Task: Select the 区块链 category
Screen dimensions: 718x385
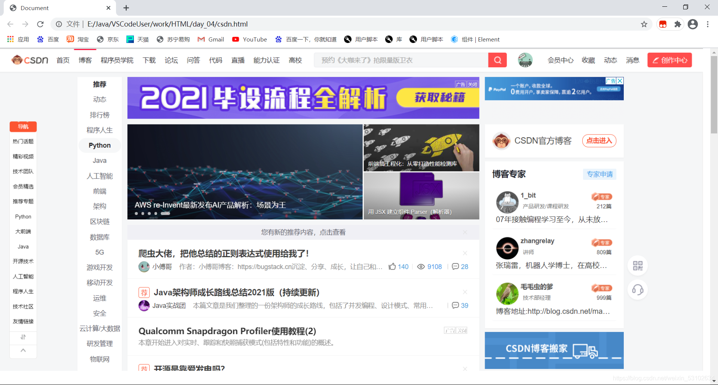Action: [x=99, y=222]
